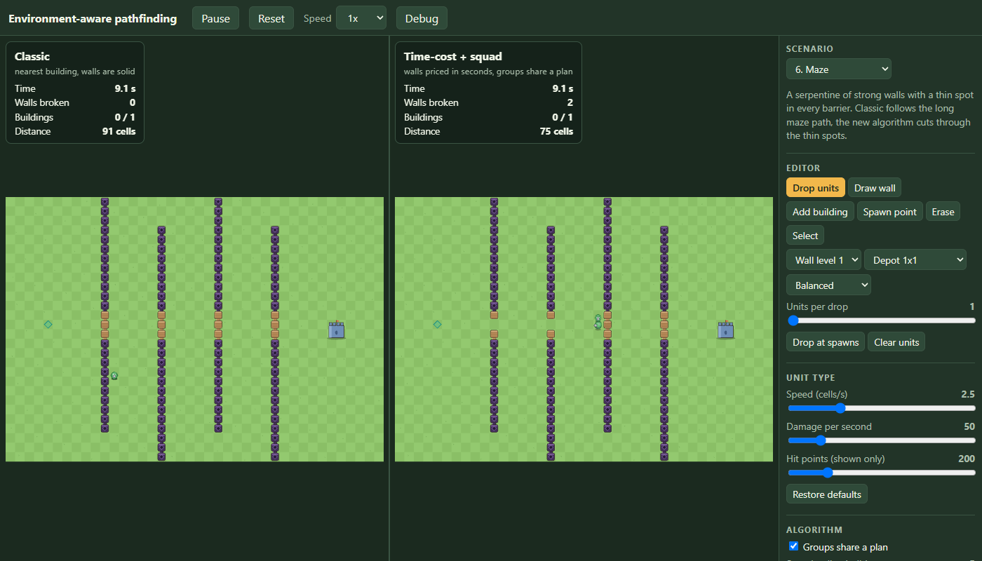Select the Spawn point editor tool

coord(890,212)
